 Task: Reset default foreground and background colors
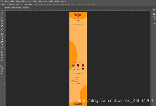coord(1,65)
